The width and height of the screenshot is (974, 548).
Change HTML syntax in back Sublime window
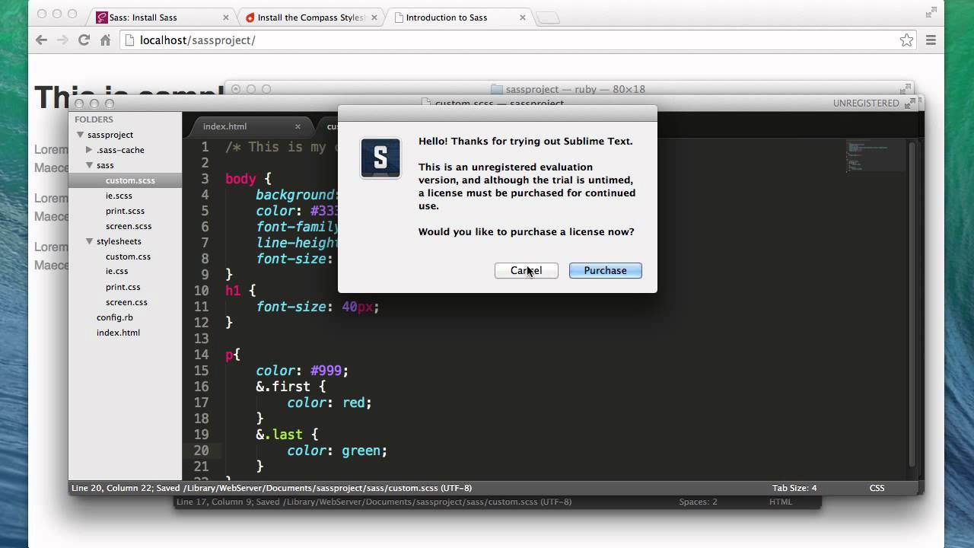pos(781,502)
